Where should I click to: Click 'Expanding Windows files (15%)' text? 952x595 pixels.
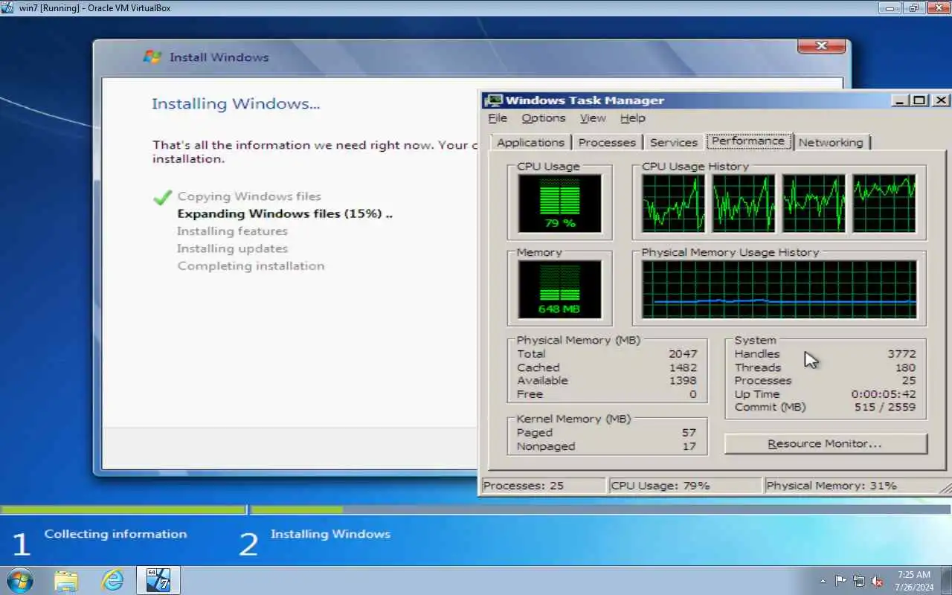(x=285, y=214)
